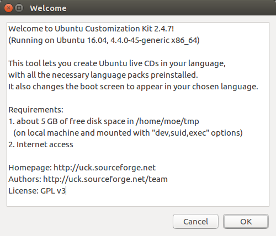
Task: Close the Welcome window with the red button
Action: coord(8,8)
